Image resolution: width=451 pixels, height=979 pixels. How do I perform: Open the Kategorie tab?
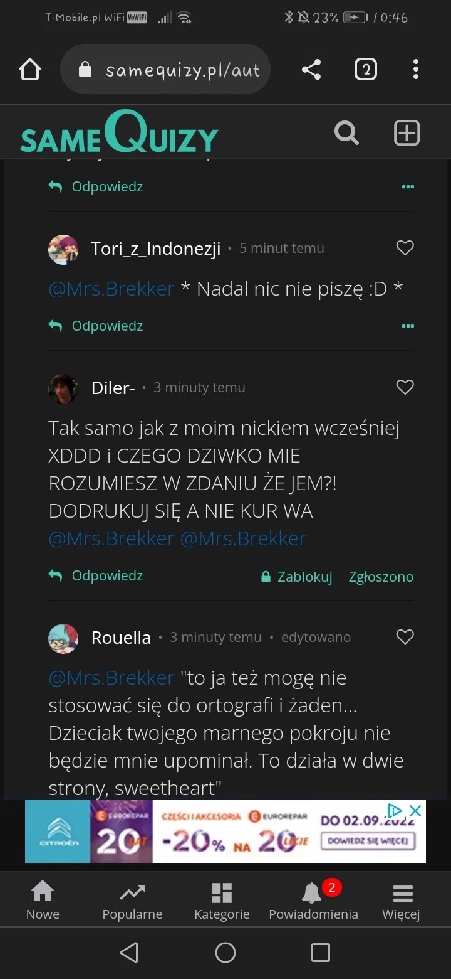click(222, 901)
